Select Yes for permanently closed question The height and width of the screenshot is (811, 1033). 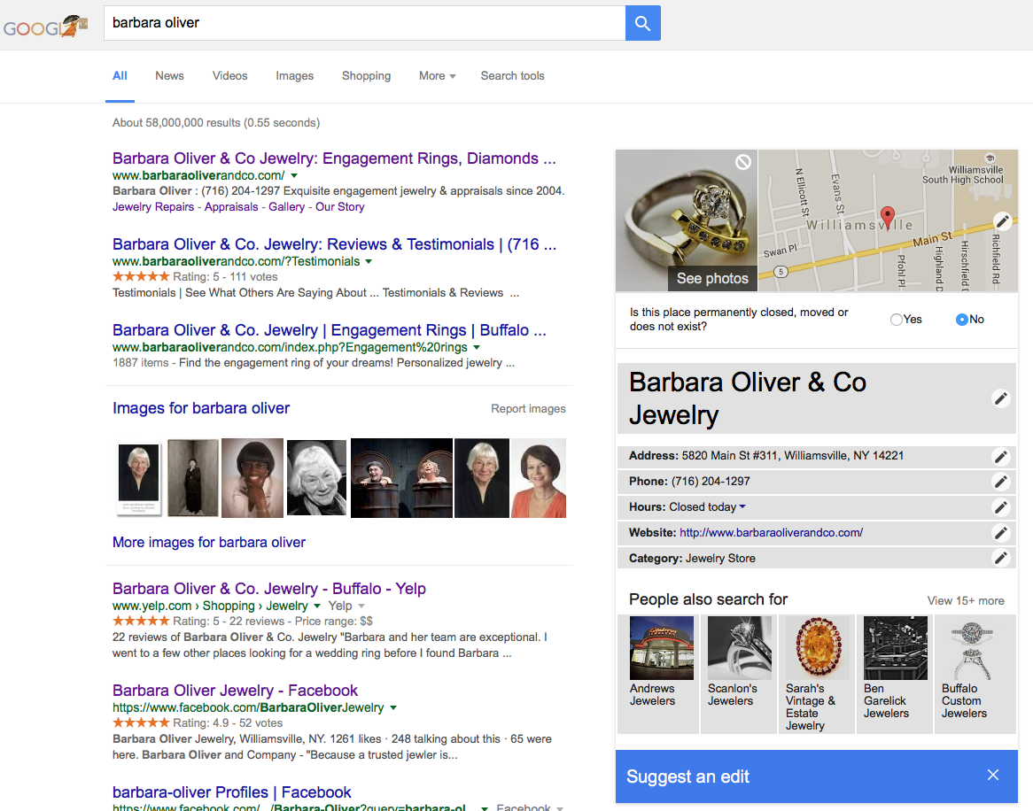click(x=896, y=320)
